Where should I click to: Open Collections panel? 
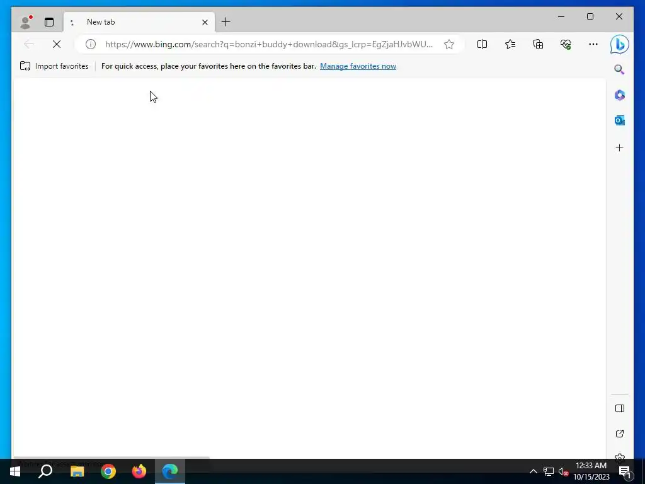coord(538,44)
